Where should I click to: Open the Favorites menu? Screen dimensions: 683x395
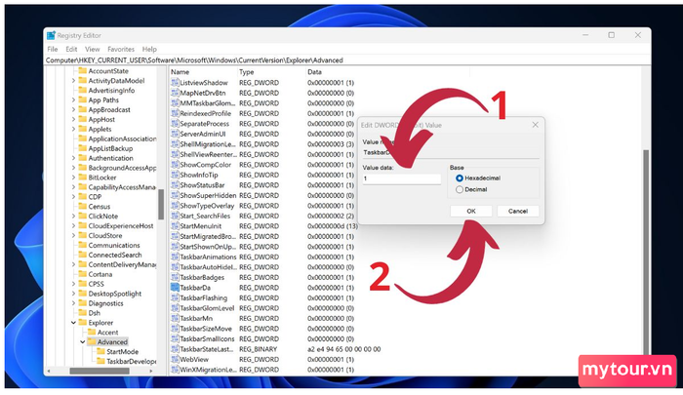121,49
